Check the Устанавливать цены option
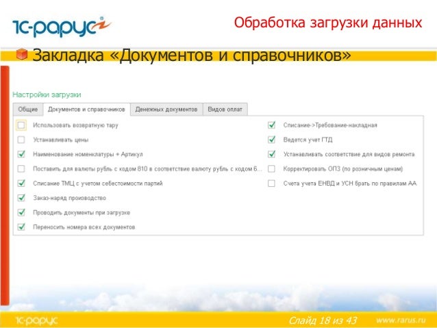This screenshot has height=328, width=437. tap(21, 140)
